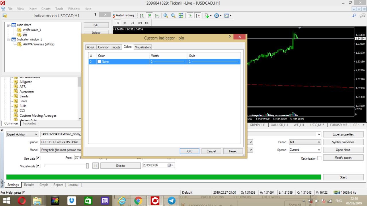Click the Cancel button

(211, 151)
